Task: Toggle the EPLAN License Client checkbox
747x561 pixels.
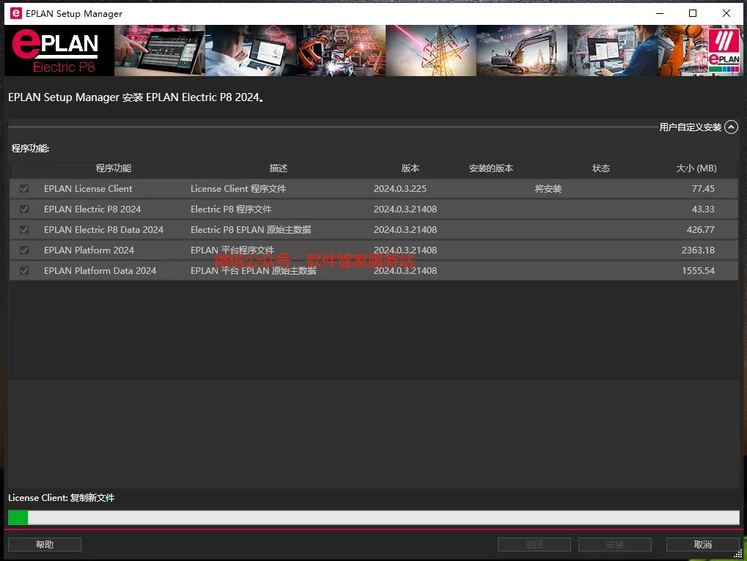Action: 23,189
